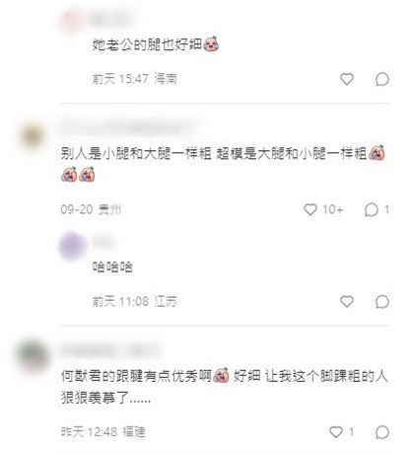Open the green avatar of the Fujian commenter
412x453 pixels.
point(33,357)
